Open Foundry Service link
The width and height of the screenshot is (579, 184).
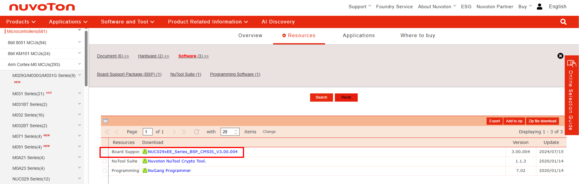coord(394,7)
